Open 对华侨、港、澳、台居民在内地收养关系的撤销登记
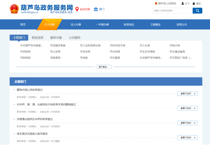Image resolution: width=210 pixels, height=145 pixels. (x=46, y=105)
